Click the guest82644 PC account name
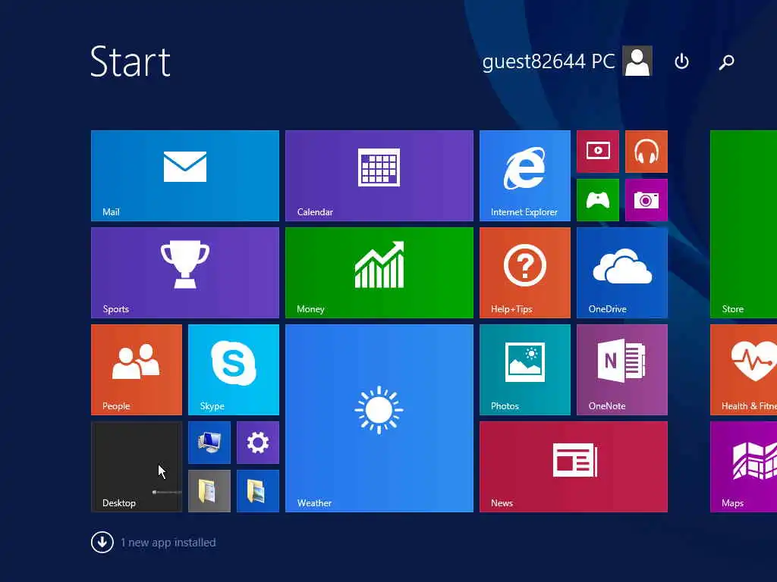Viewport: 777px width, 582px height. coord(549,61)
